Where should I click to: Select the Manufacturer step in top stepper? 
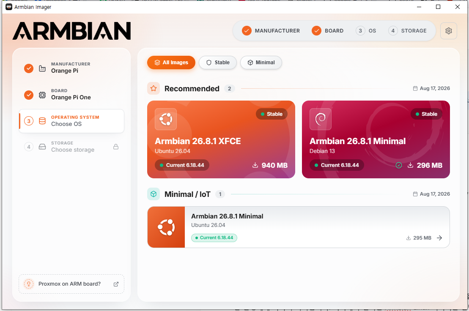pyautogui.click(x=271, y=31)
